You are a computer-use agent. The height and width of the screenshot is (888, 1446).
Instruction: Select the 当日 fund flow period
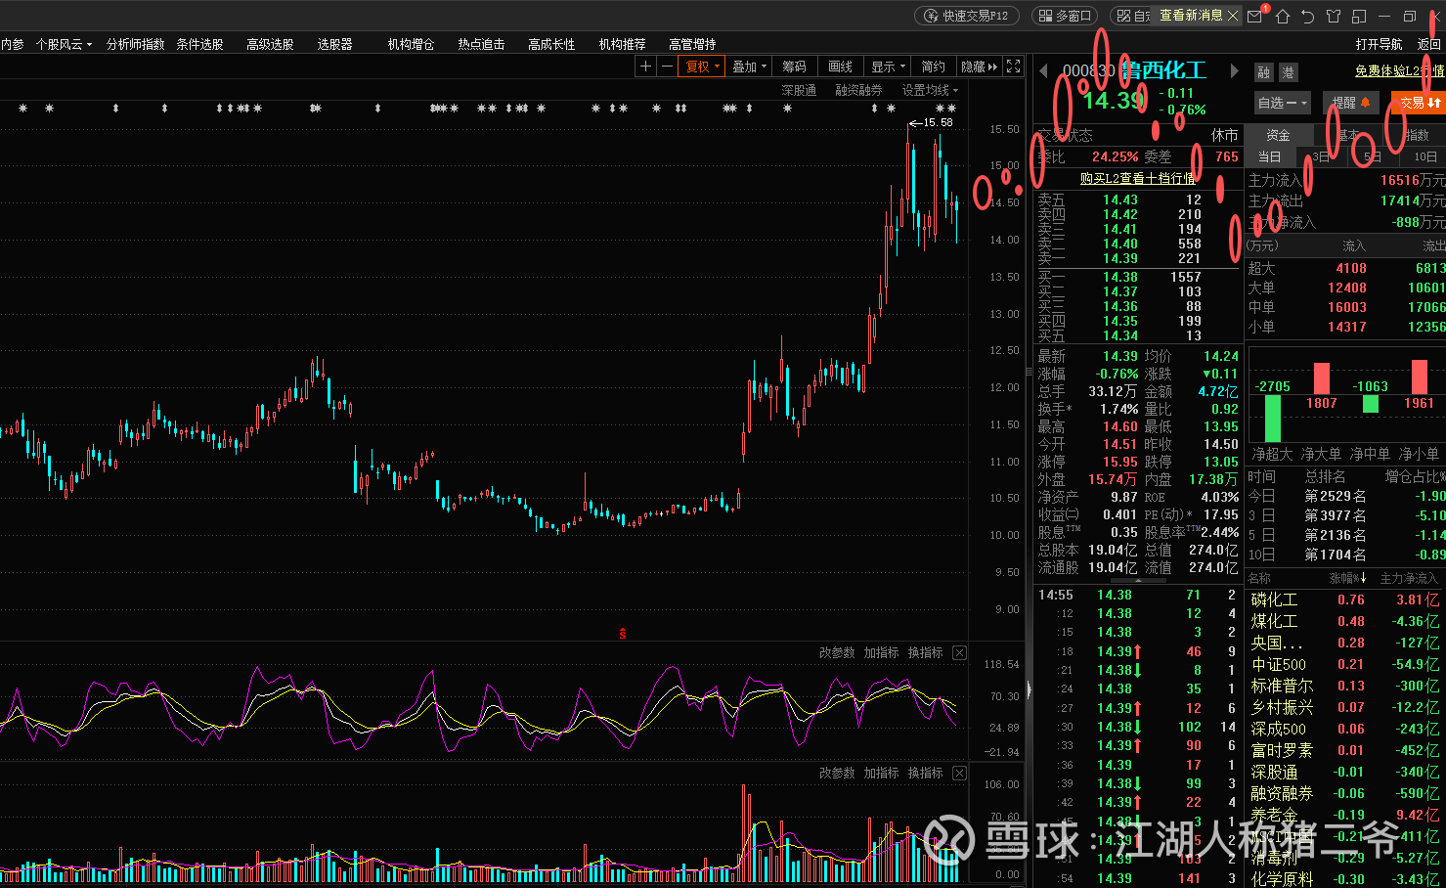pos(1270,156)
